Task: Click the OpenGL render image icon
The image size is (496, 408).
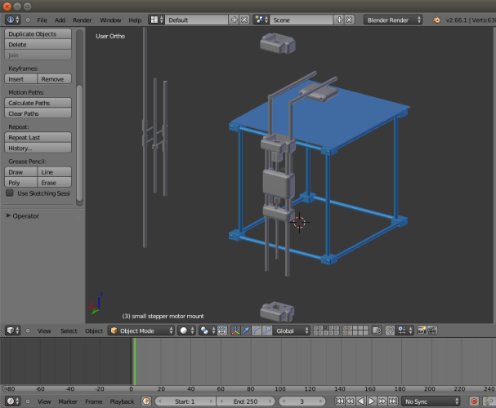Action: point(422,330)
